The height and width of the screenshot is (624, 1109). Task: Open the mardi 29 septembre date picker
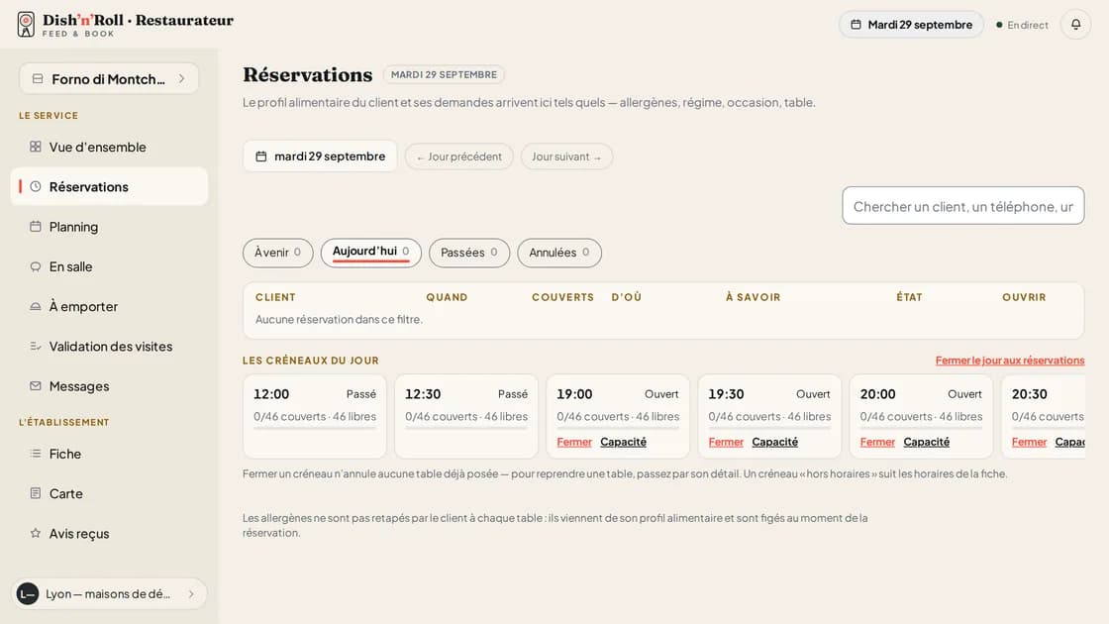click(320, 156)
